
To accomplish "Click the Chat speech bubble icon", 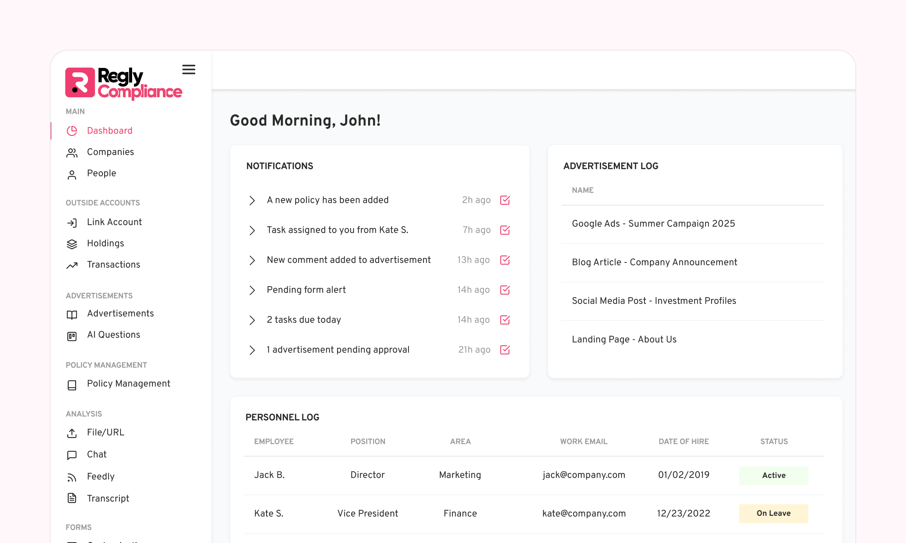I will 72,455.
